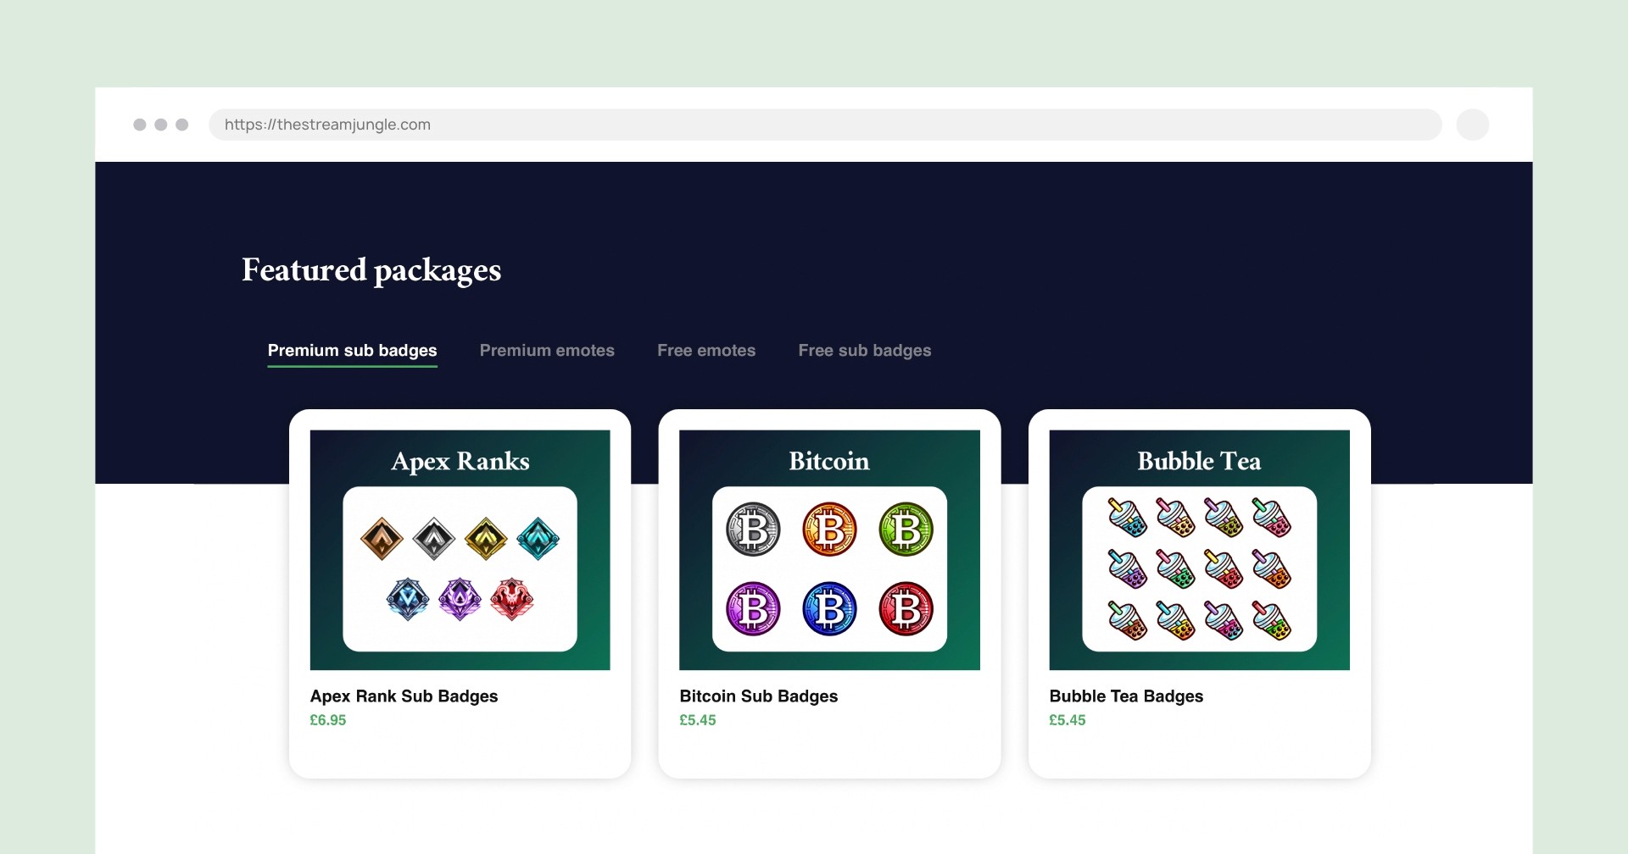Click the Apex Ranks title inside the thumbnail
This screenshot has width=1628, height=854.
coord(460,462)
